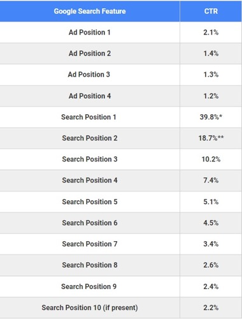This screenshot has height=319, width=242.
Task: Select the Search Position 4 label
Action: [90, 180]
